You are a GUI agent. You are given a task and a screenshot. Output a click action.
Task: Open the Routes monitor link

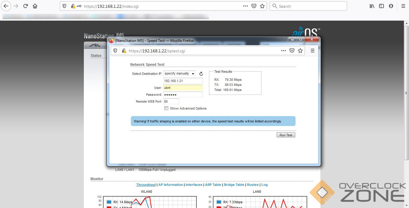pyautogui.click(x=253, y=185)
